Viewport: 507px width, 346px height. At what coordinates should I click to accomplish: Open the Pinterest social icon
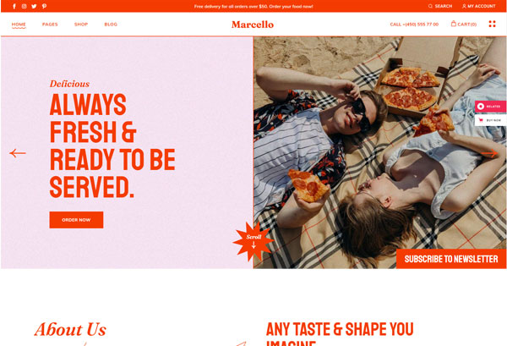click(x=44, y=6)
